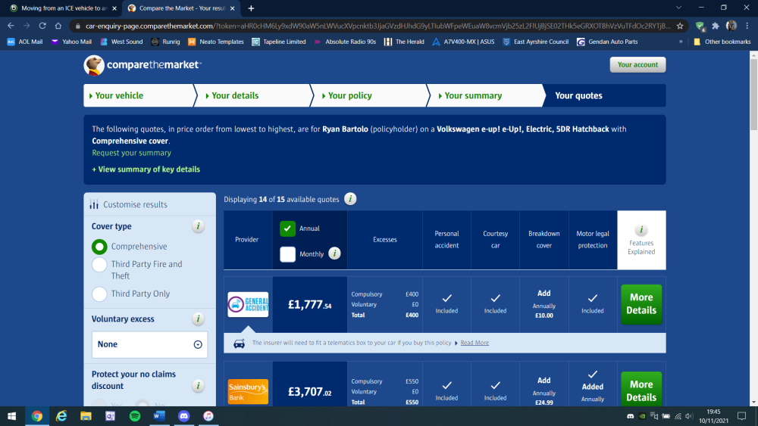
Task: Open Absolute Radio 90s bookmark
Action: [345, 42]
